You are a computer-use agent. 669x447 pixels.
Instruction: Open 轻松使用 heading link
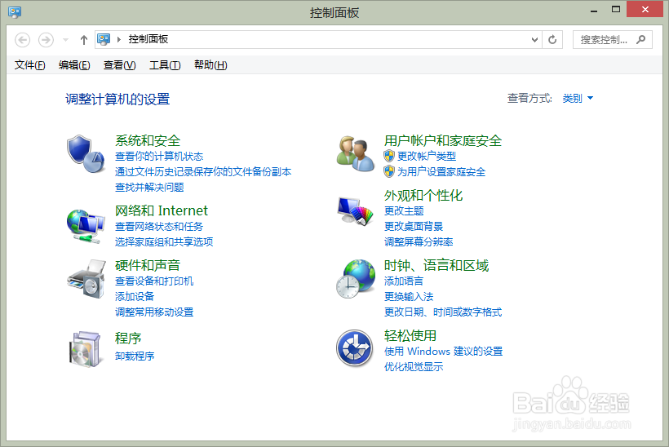(x=410, y=336)
